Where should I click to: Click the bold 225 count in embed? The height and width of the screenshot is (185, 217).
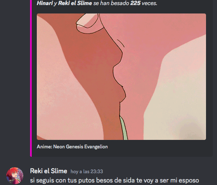pyautogui.click(x=135, y=3)
